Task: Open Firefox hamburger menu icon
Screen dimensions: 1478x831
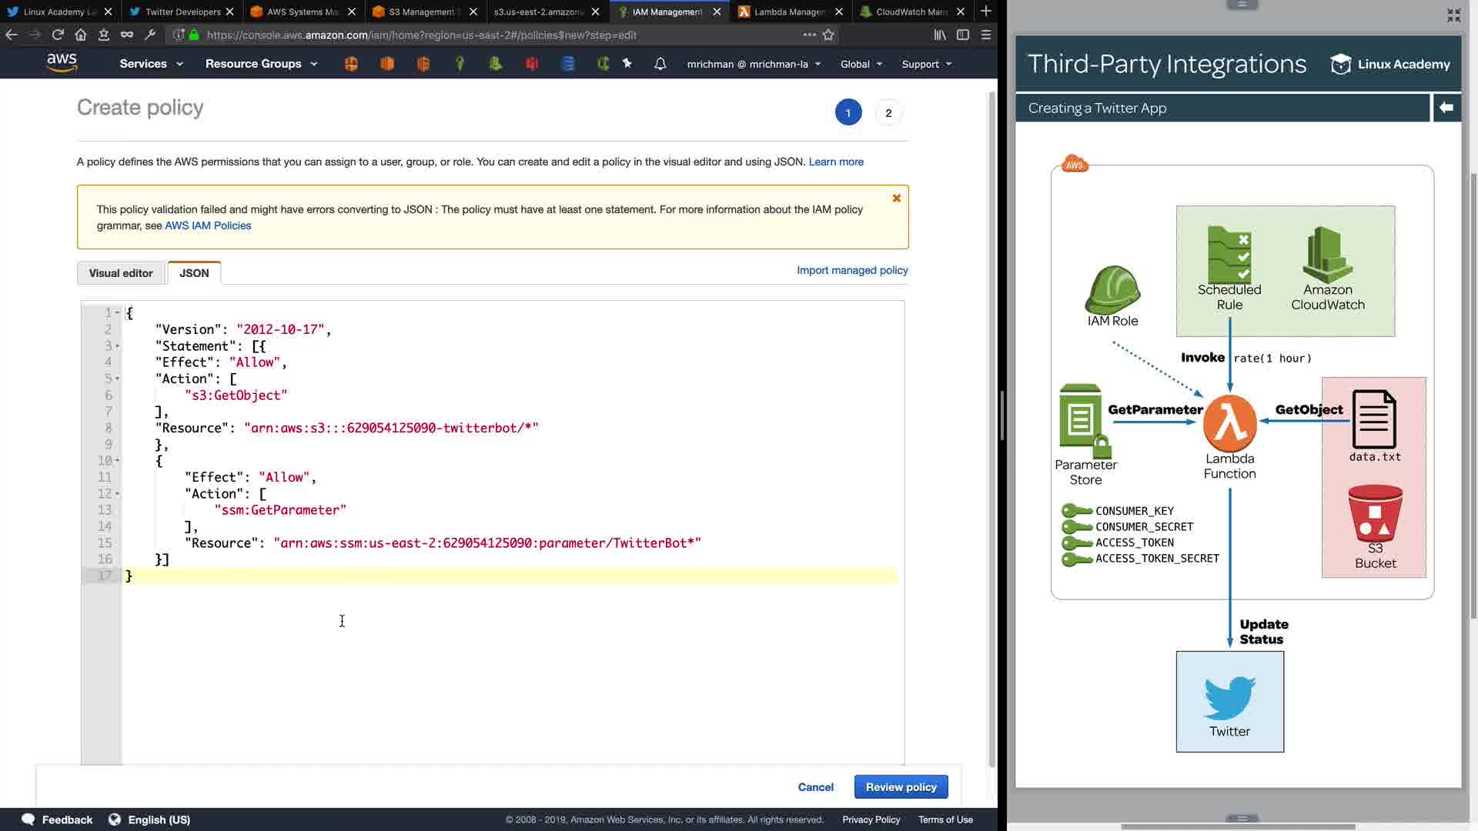Action: coord(985,35)
